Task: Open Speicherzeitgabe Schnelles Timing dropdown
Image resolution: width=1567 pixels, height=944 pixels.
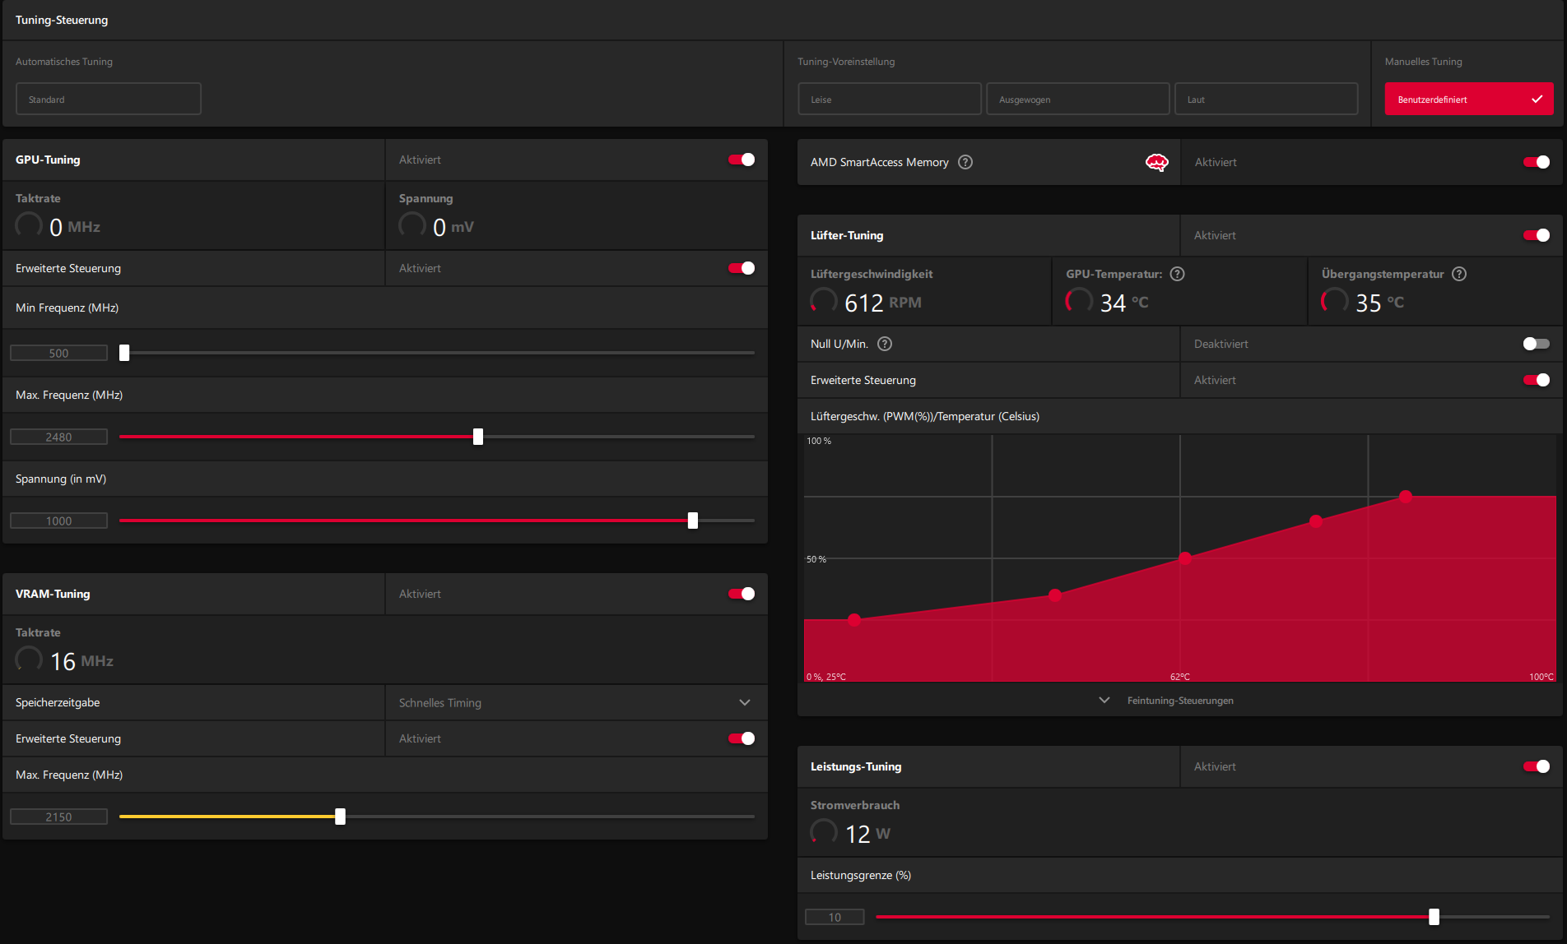Action: click(576, 702)
